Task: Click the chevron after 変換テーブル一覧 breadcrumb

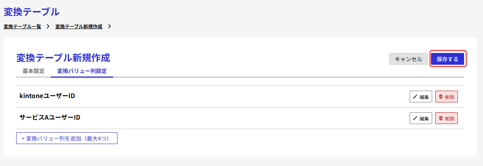Action: tap(48, 27)
